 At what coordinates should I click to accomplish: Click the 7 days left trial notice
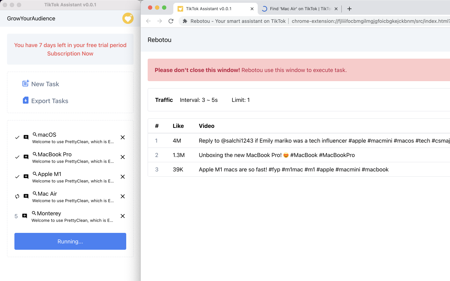(x=70, y=45)
